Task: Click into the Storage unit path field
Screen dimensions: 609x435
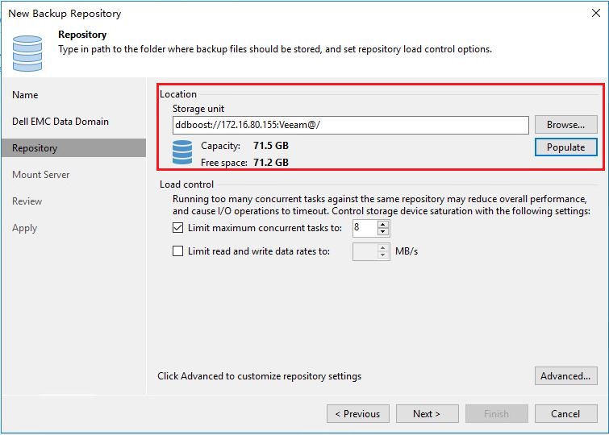Action: [350, 125]
